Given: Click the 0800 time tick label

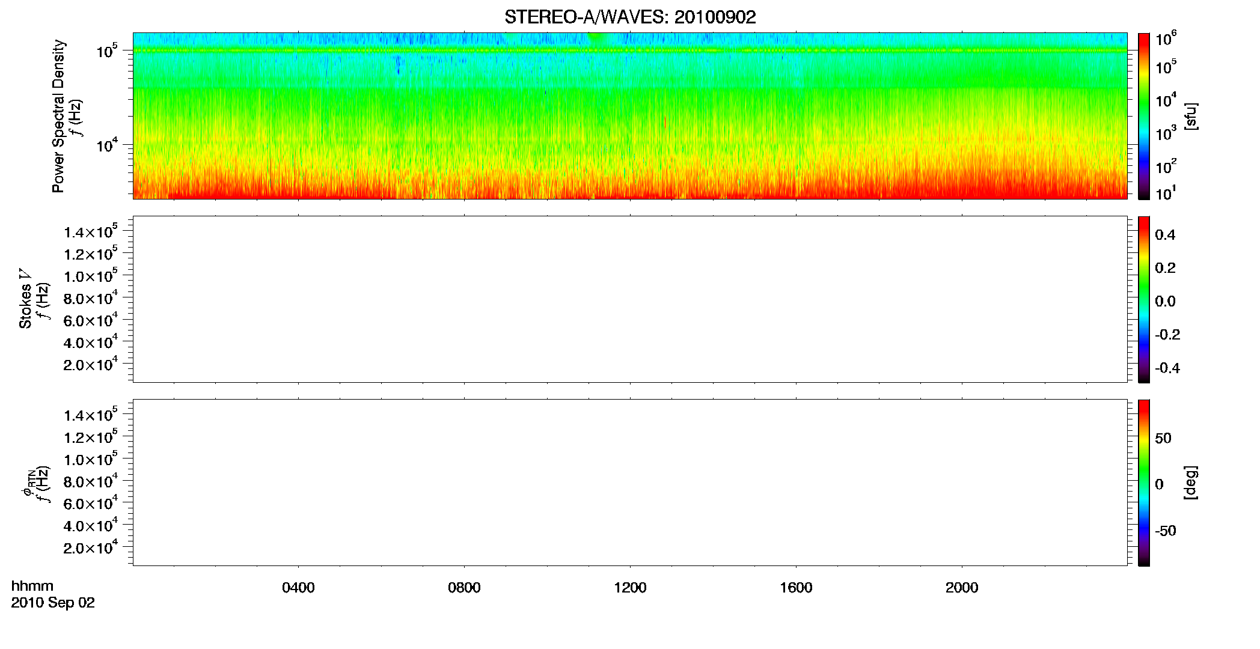Looking at the screenshot, I should (464, 588).
